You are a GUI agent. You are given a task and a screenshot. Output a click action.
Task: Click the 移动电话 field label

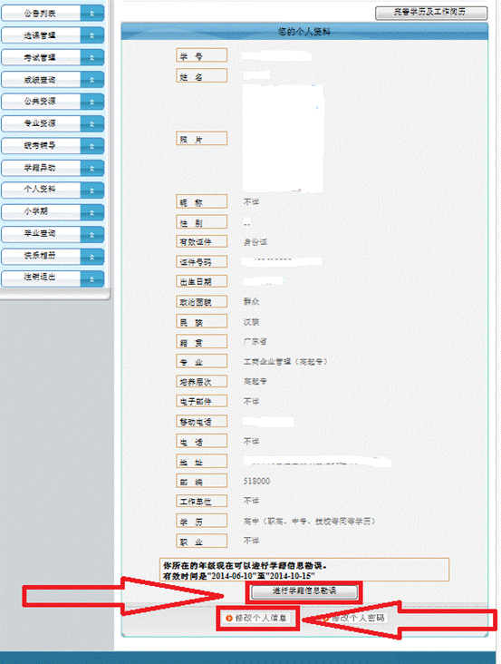pos(202,422)
